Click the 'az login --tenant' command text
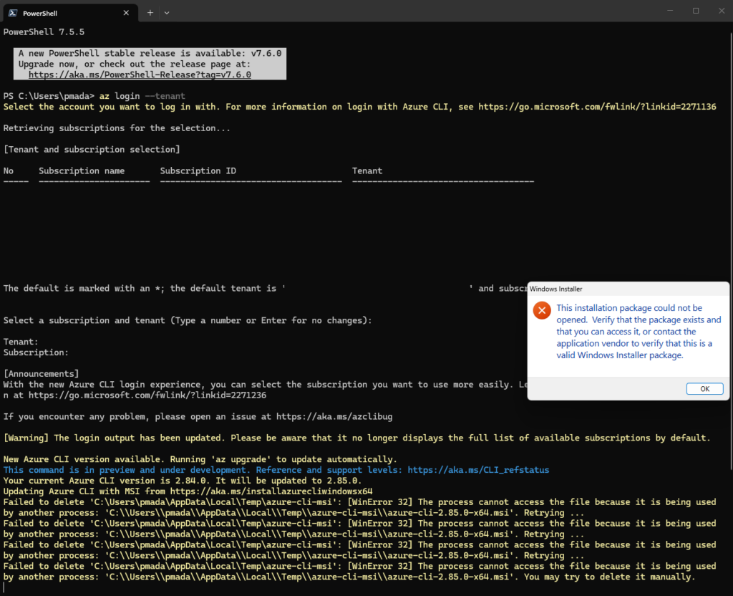The height and width of the screenshot is (596, 733). [x=142, y=96]
